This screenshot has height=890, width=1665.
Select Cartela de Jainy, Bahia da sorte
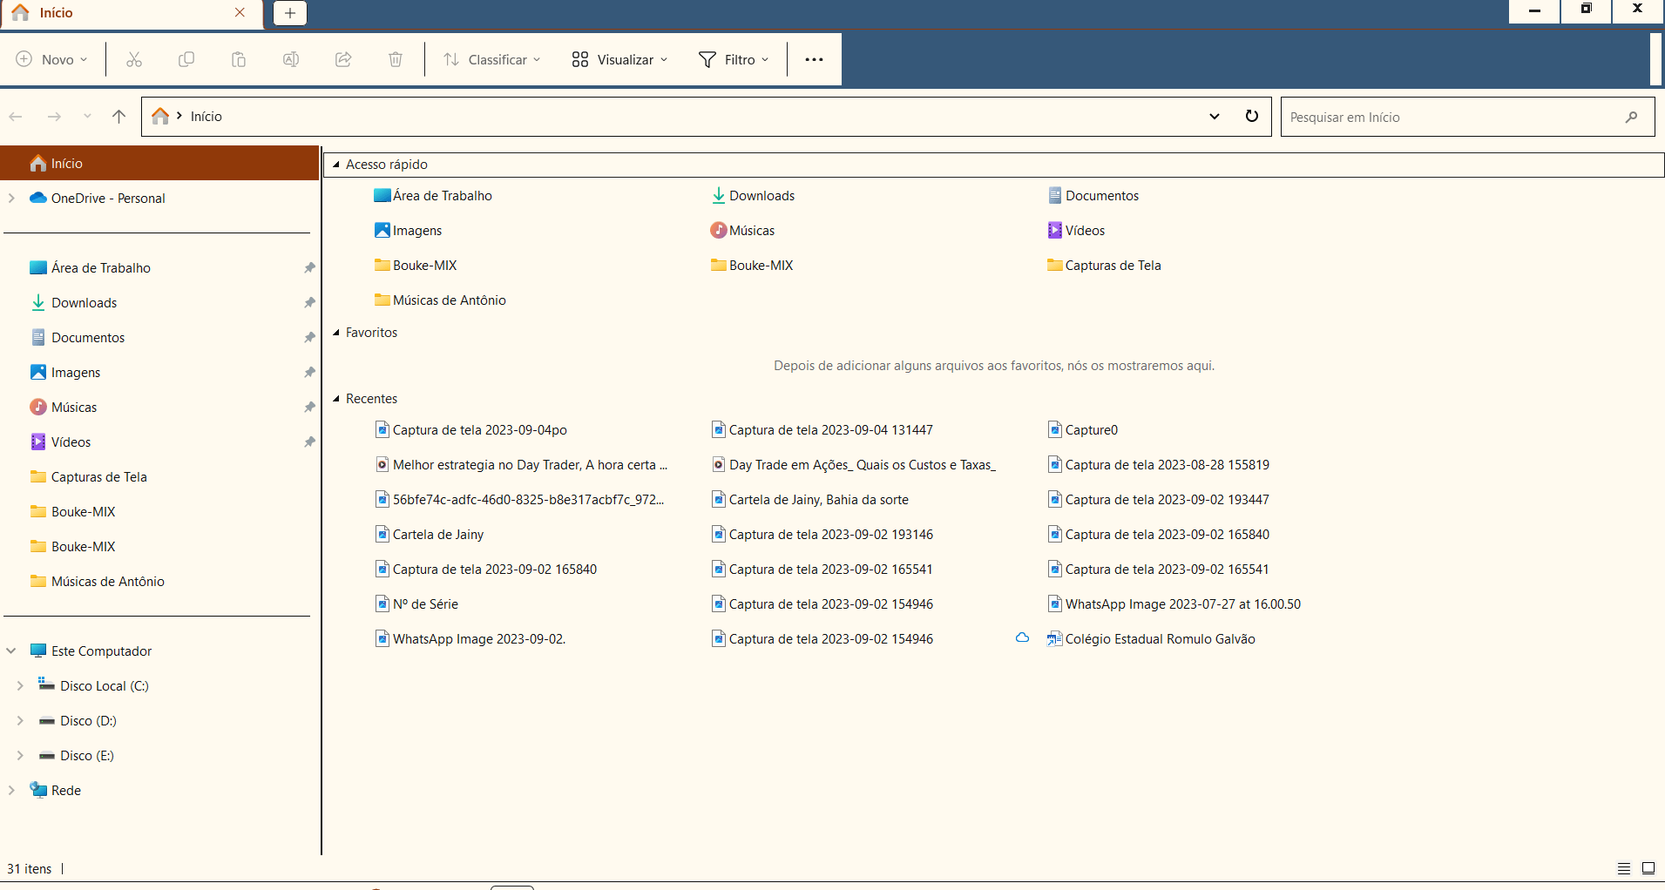[810, 500]
